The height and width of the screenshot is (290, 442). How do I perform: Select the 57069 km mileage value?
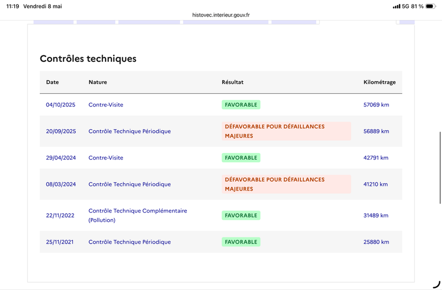(x=376, y=104)
